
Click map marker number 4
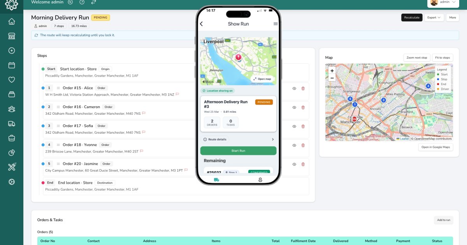click(428, 86)
